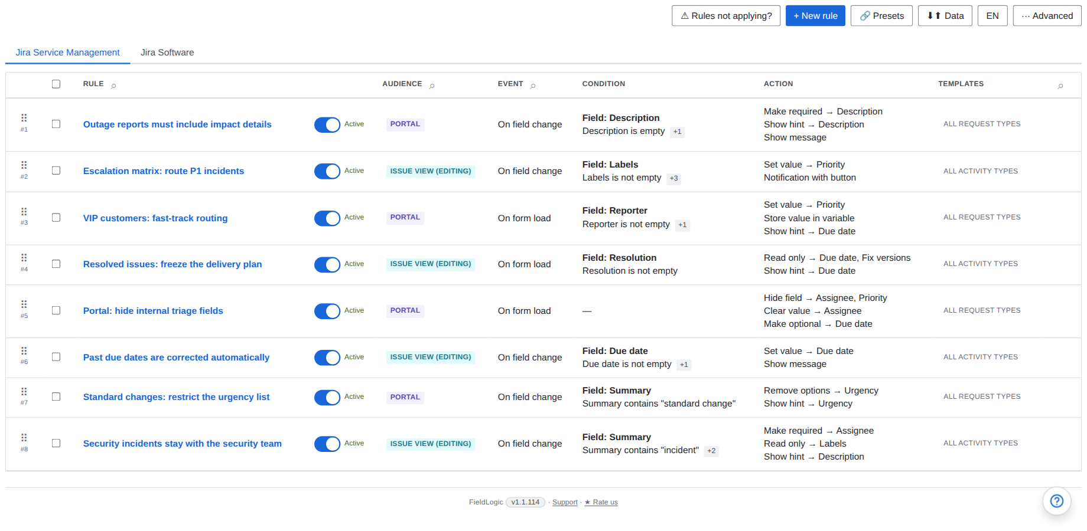Click the search icon next to the EVENT header
Image resolution: width=1087 pixels, height=531 pixels.
click(533, 86)
